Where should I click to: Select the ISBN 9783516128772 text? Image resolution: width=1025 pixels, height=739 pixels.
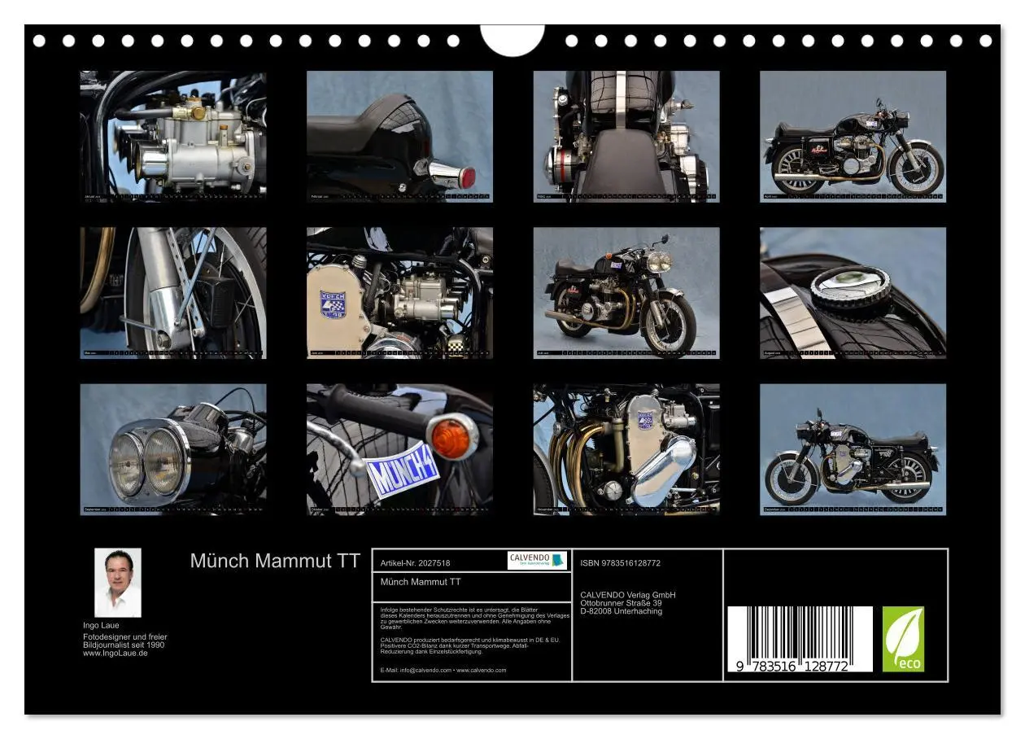click(621, 563)
